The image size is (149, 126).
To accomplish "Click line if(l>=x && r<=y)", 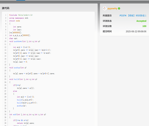I will click(x=21, y=120).
